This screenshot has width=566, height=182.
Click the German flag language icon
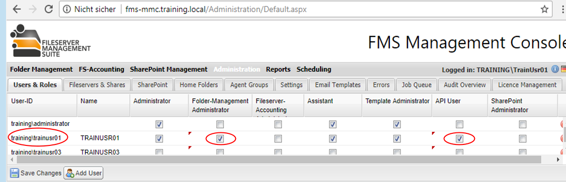pos(563,69)
